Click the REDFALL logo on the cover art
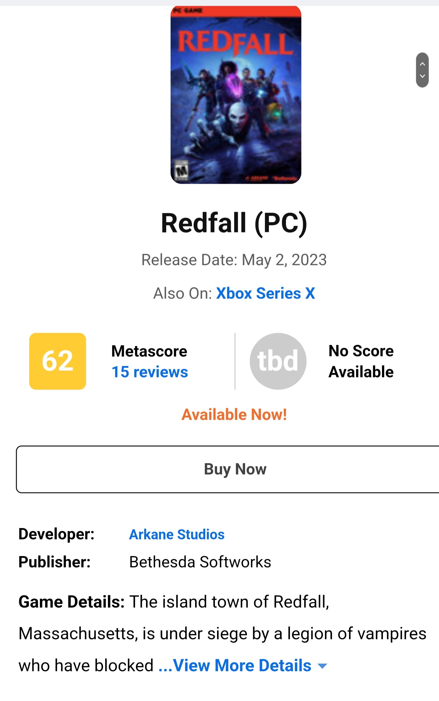Viewport: 439px width, 701px height. pyautogui.click(x=235, y=43)
